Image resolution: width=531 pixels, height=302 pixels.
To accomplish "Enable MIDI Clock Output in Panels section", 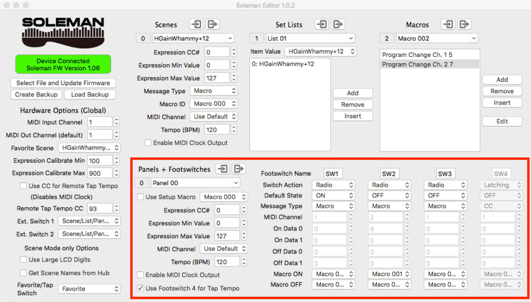I will (140, 275).
